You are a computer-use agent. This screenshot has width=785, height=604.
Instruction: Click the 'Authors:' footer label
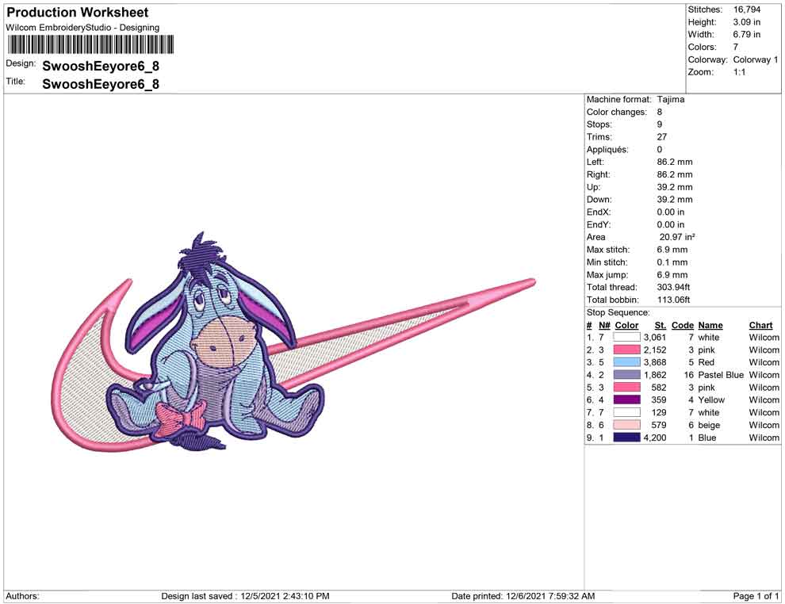tap(22, 596)
